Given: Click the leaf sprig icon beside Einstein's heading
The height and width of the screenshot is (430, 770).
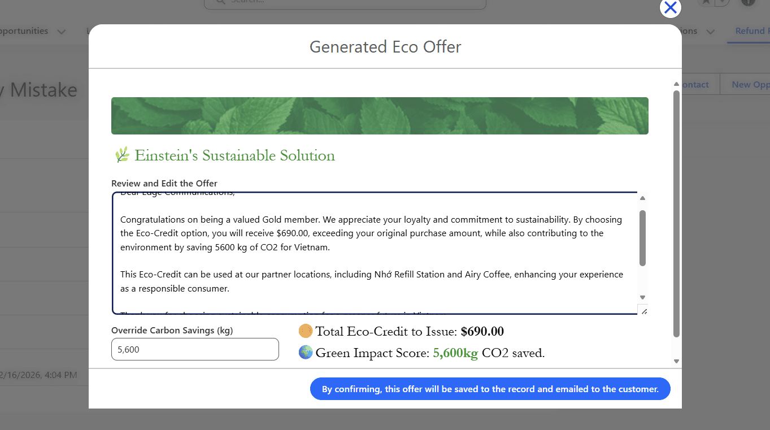Looking at the screenshot, I should point(122,155).
